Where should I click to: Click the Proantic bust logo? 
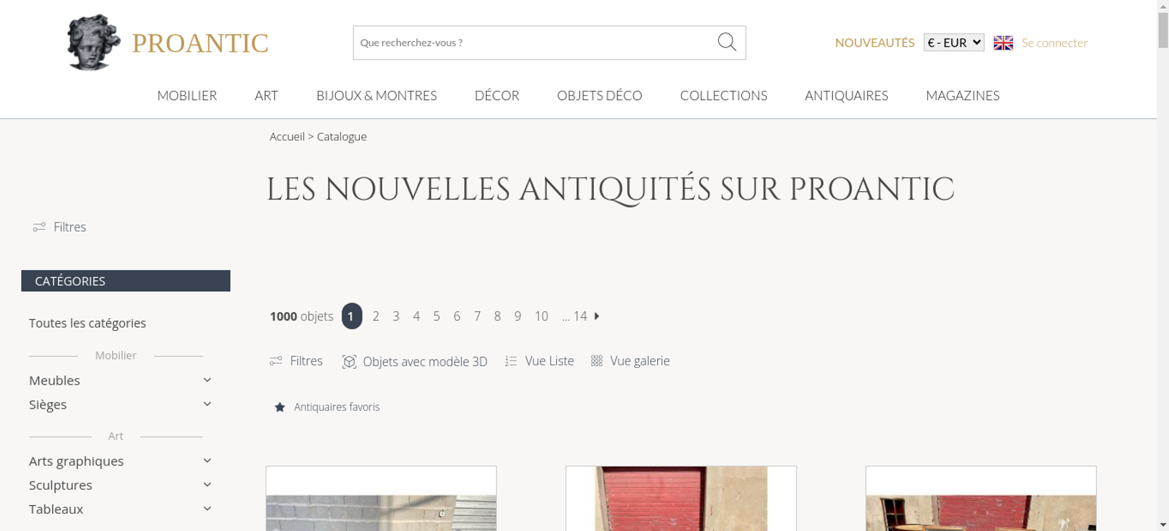click(94, 42)
